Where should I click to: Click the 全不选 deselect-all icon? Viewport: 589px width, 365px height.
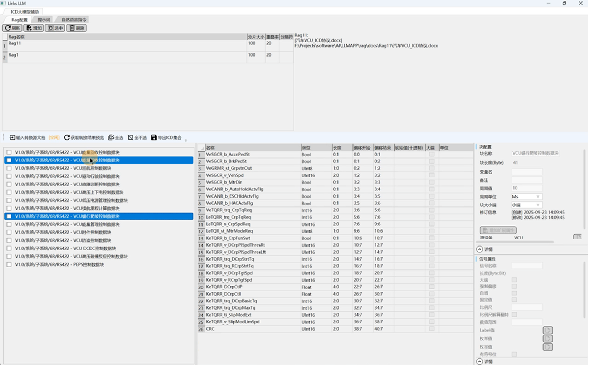point(131,138)
